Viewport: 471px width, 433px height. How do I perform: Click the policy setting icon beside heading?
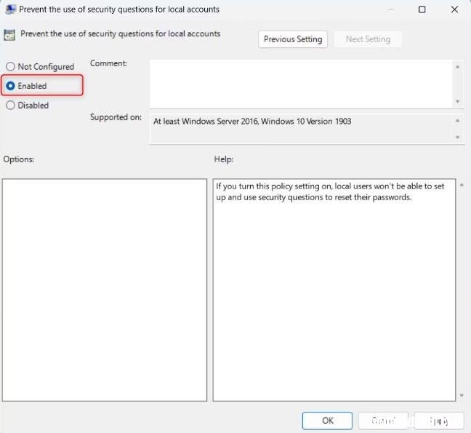point(9,35)
